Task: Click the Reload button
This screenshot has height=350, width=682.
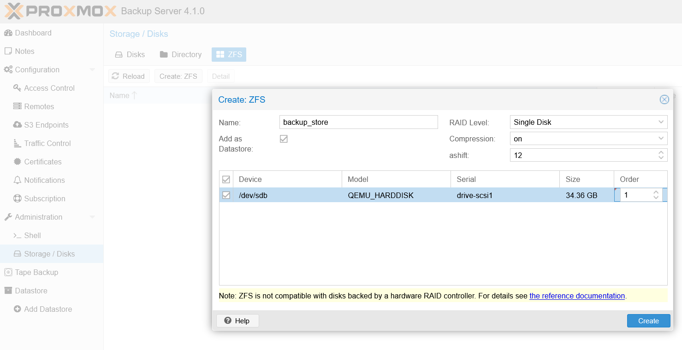Action: tap(129, 76)
